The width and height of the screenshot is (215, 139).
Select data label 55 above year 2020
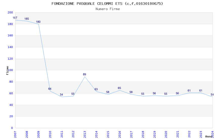point(166,94)
